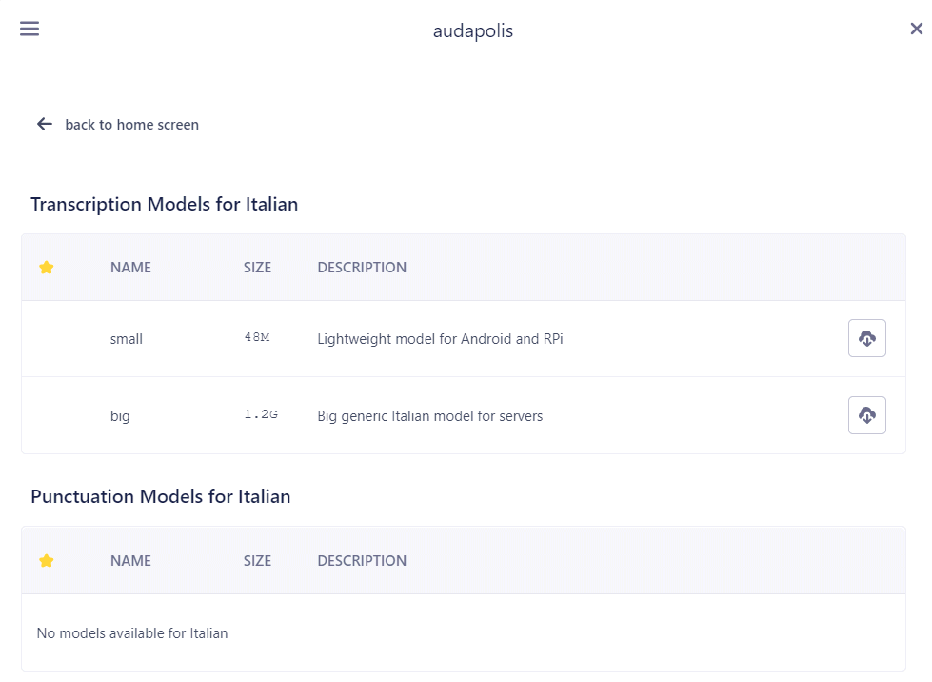
Task: Click SIZE column header in Transcription table
Action: coord(257,268)
